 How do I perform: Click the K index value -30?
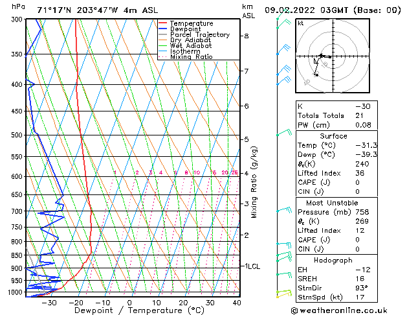363,106
